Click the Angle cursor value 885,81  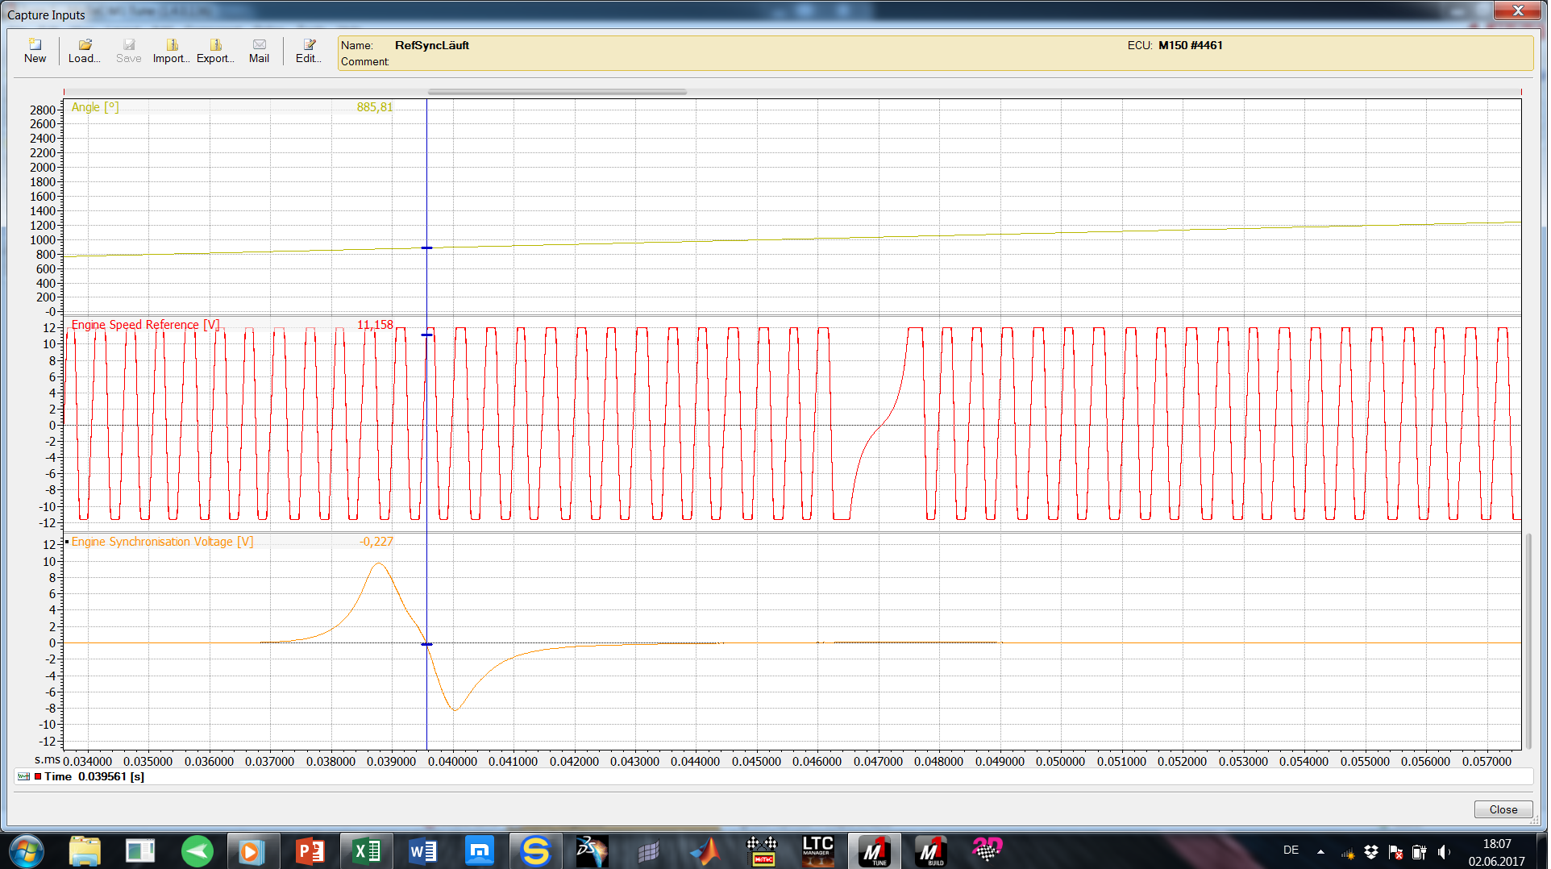pos(375,107)
